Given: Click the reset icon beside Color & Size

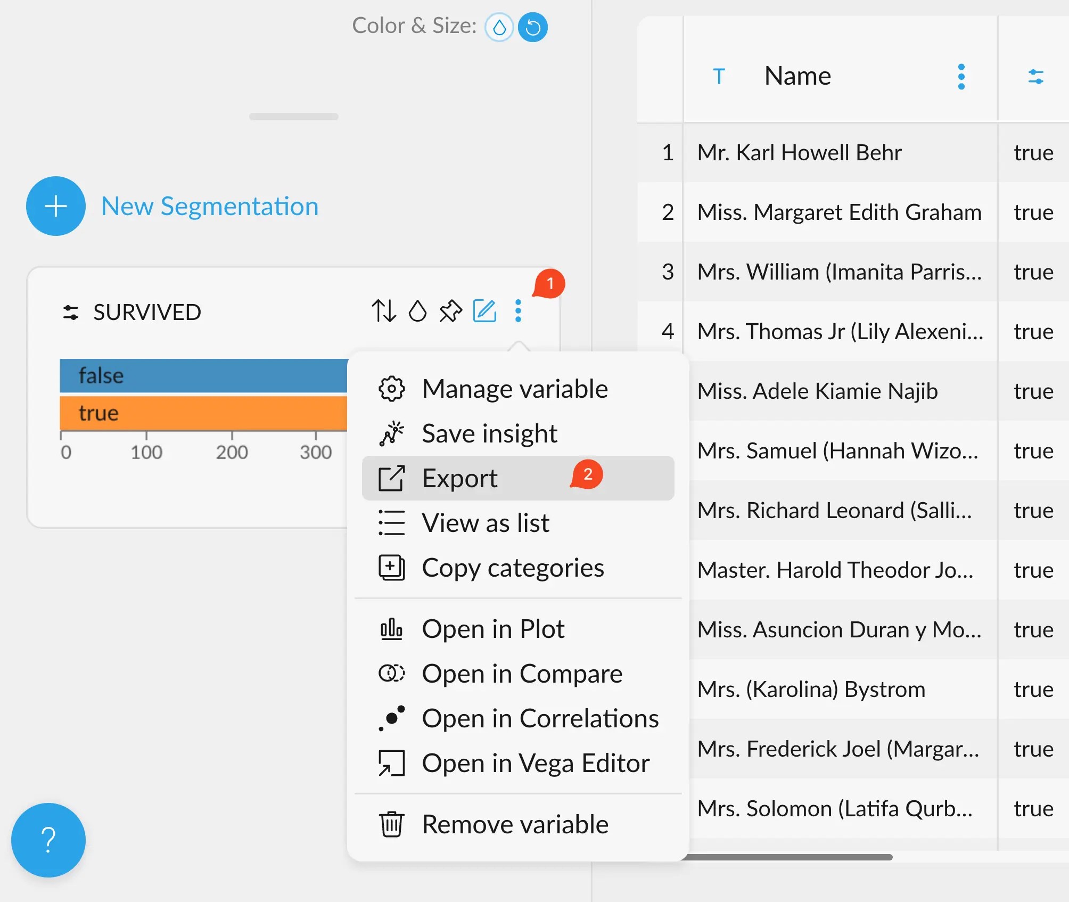Looking at the screenshot, I should click(533, 27).
